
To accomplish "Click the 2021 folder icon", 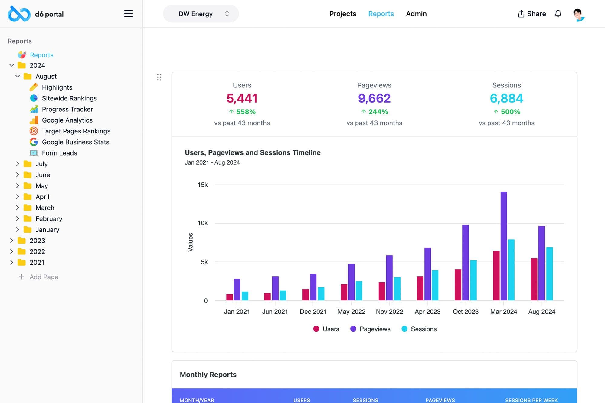I will [x=22, y=262].
